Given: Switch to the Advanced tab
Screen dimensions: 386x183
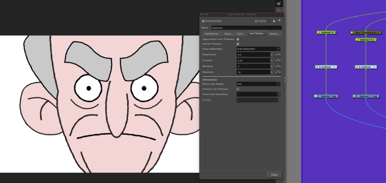Looking at the screenshot, I should [x=275, y=34].
